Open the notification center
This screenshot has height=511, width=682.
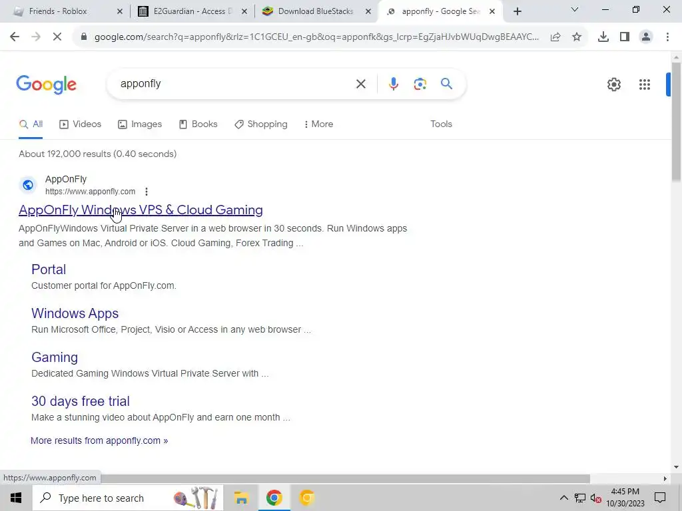pos(660,498)
